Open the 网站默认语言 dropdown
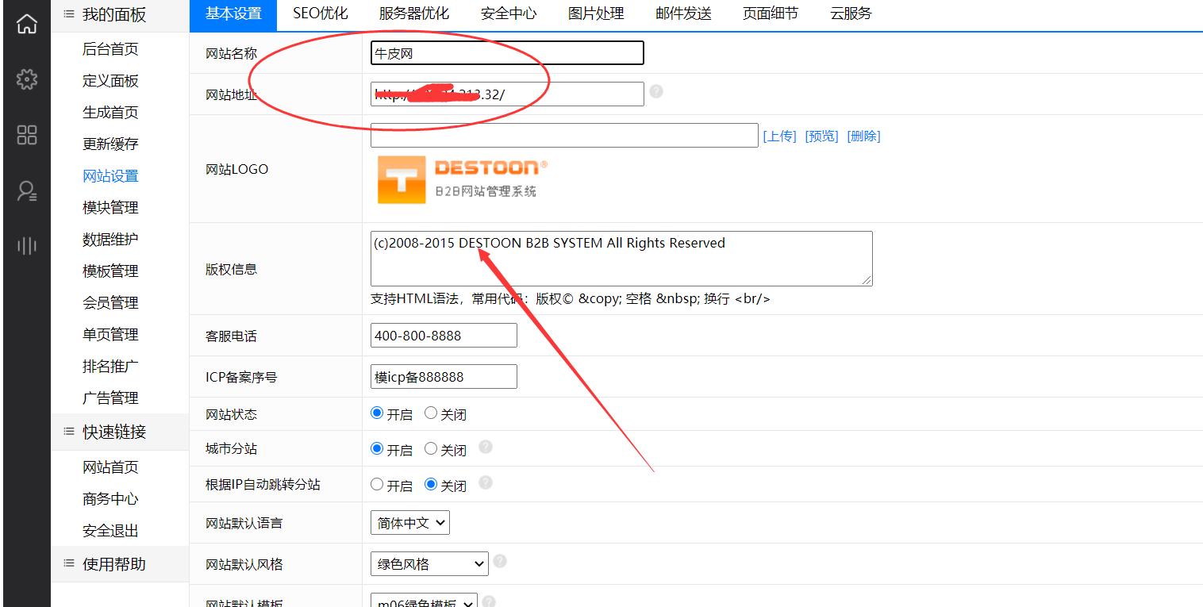Viewport: 1203px width, 607px height. click(409, 522)
